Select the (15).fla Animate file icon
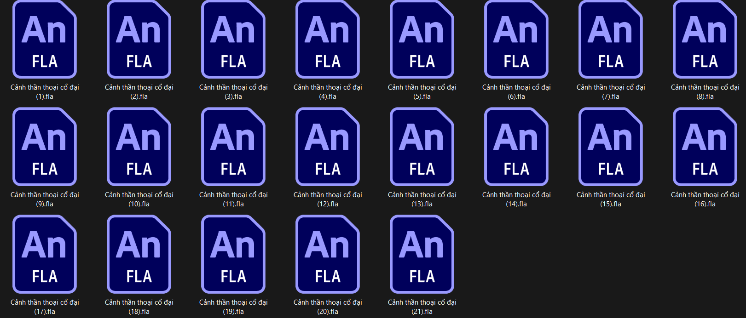 point(611,147)
